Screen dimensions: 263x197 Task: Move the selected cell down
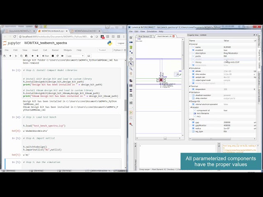[37, 56]
